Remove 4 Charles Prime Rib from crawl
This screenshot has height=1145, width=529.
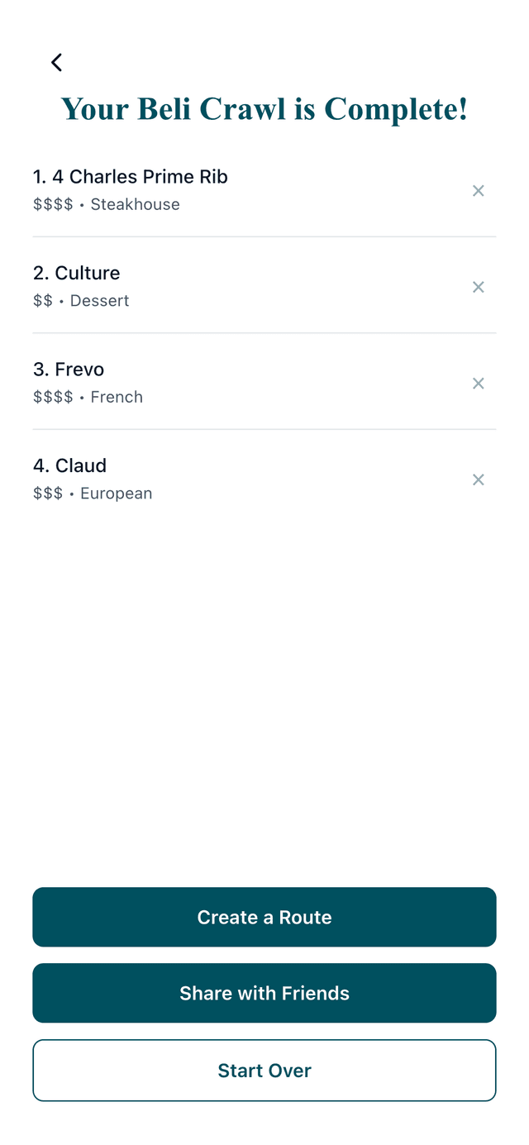(478, 191)
